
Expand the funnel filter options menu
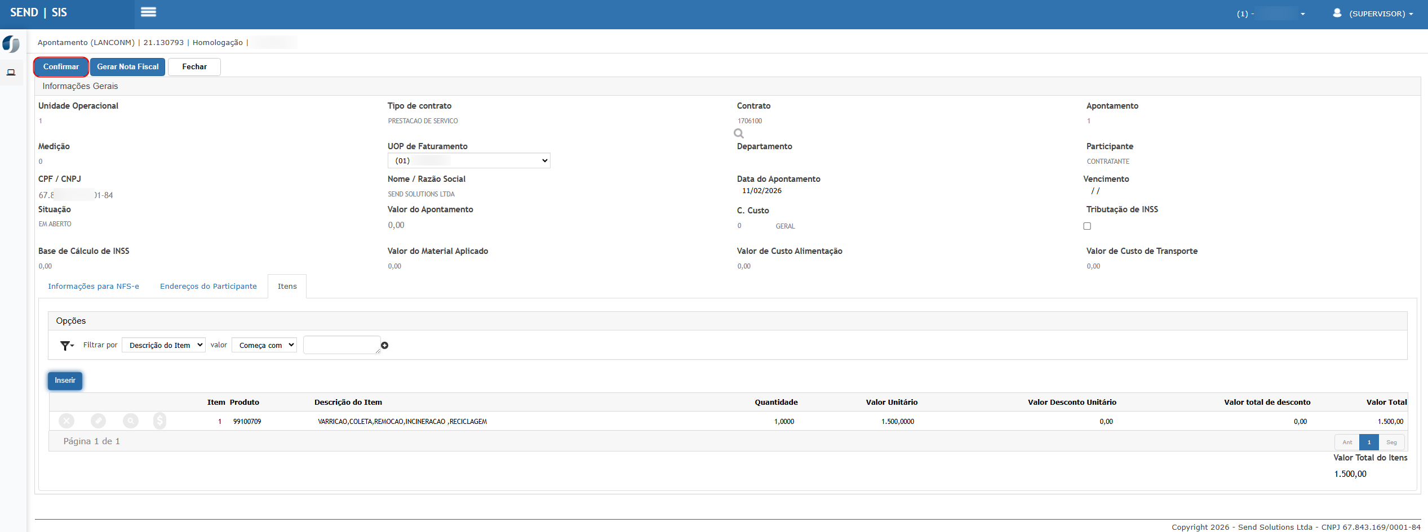pos(67,346)
